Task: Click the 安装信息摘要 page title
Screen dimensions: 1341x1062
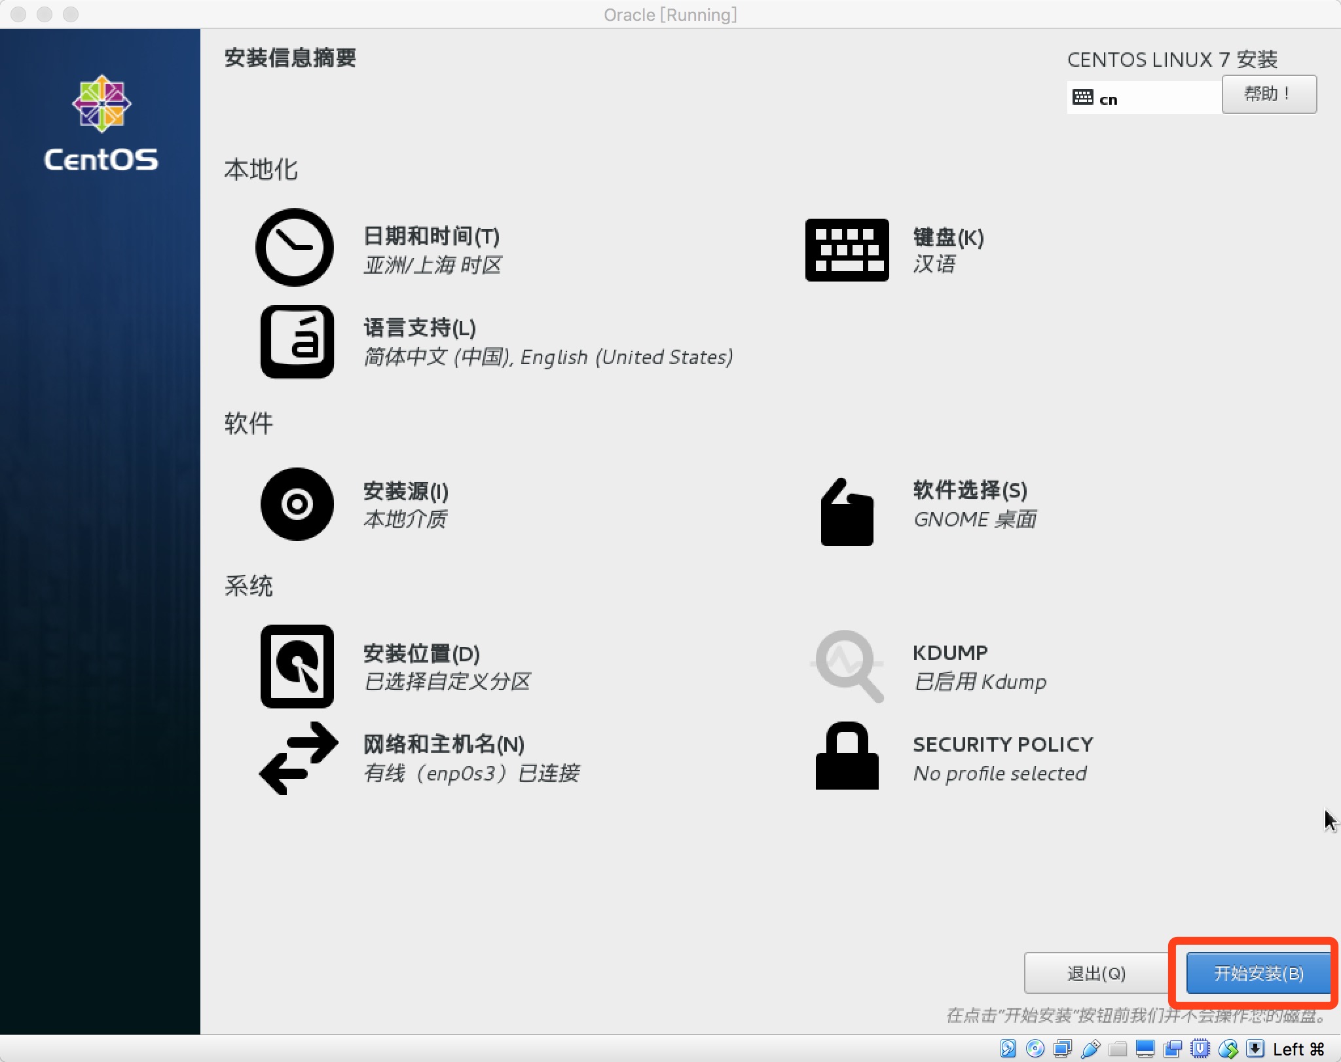Action: 290,58
